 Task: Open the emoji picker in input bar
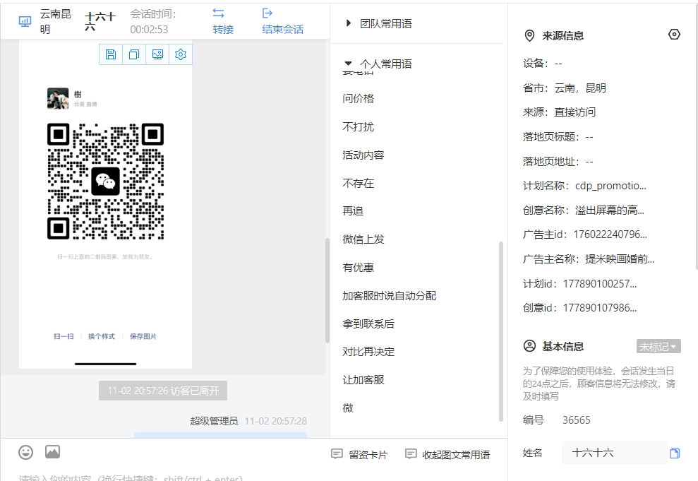[x=26, y=453]
